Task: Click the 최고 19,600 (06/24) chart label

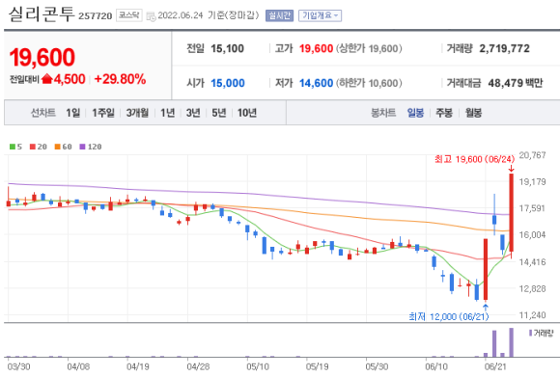Action: pos(474,159)
